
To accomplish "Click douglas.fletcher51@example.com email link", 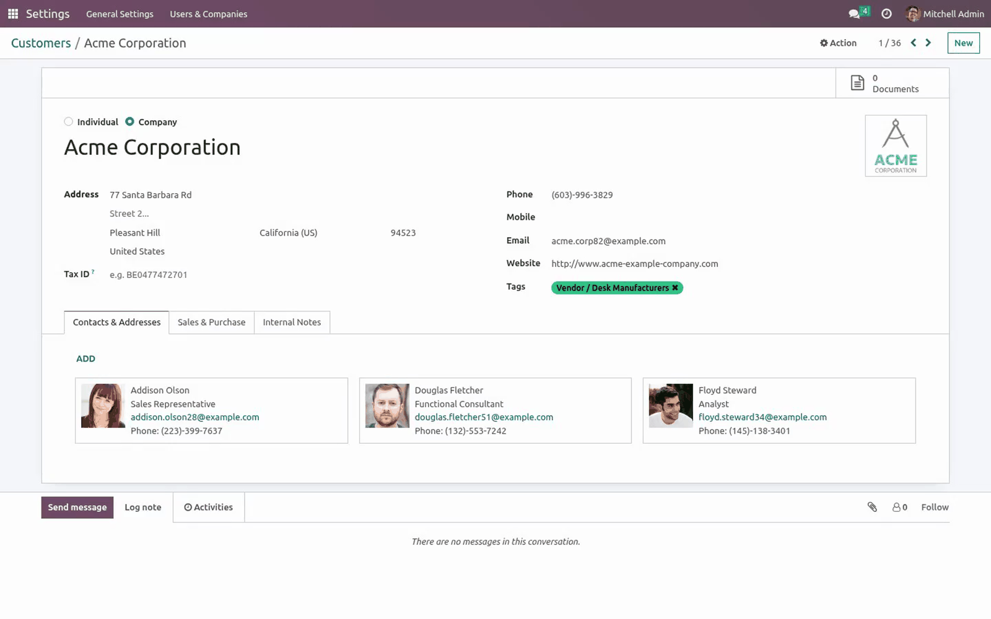I will pos(484,417).
